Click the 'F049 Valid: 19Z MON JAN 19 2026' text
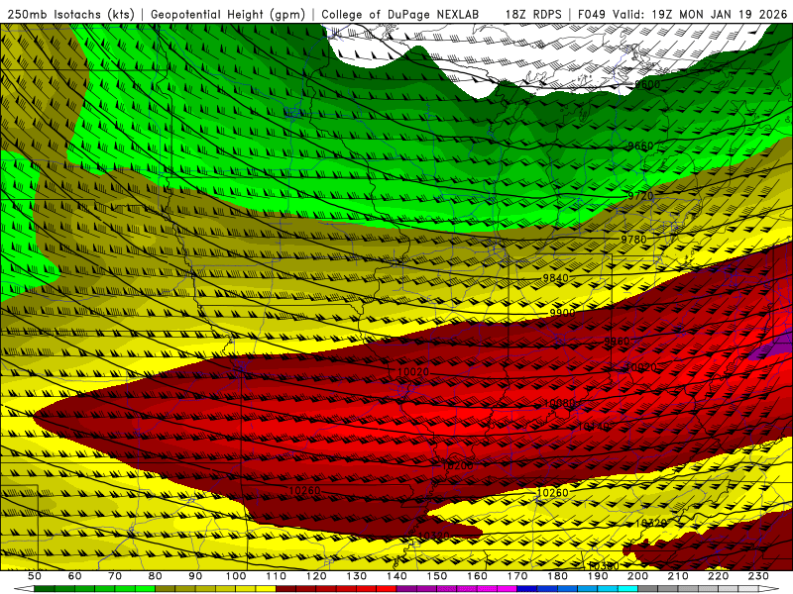This screenshot has width=793, height=594. click(682, 15)
